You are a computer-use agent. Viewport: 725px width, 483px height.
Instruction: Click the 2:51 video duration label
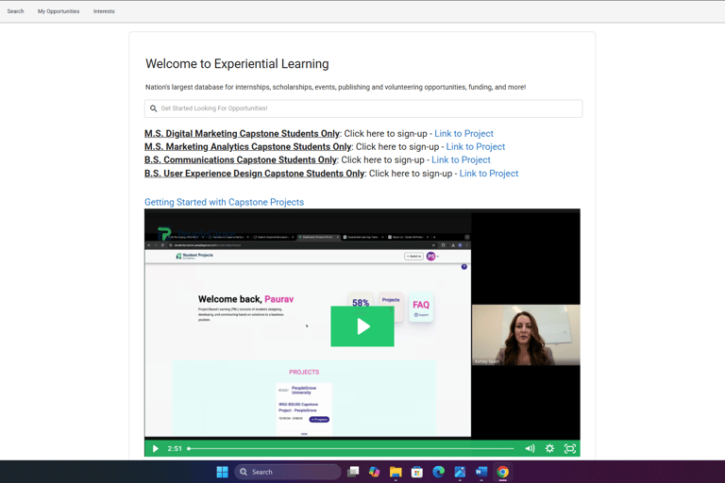[x=175, y=448]
